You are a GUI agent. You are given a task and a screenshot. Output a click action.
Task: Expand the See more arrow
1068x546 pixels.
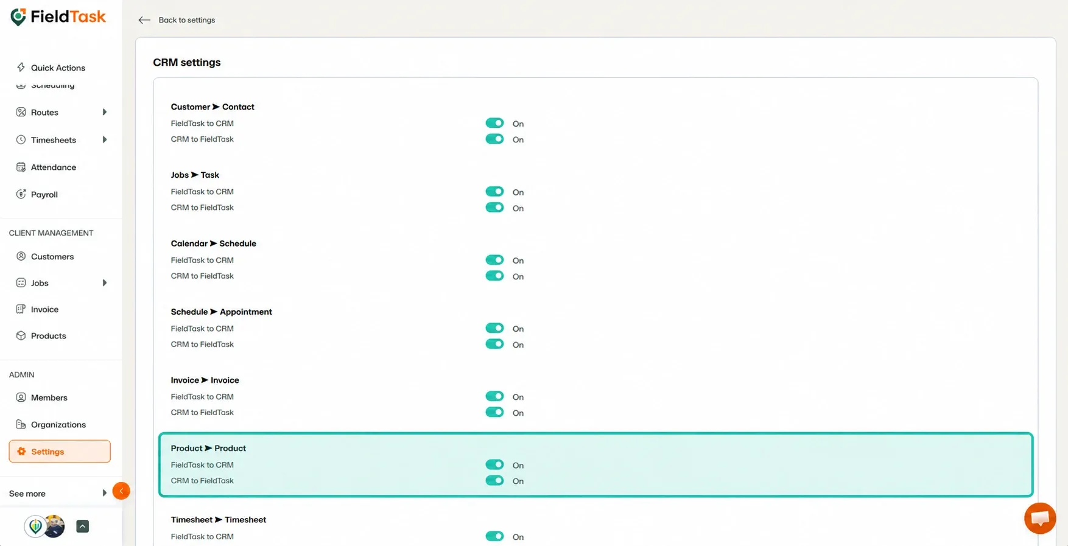pyautogui.click(x=105, y=493)
